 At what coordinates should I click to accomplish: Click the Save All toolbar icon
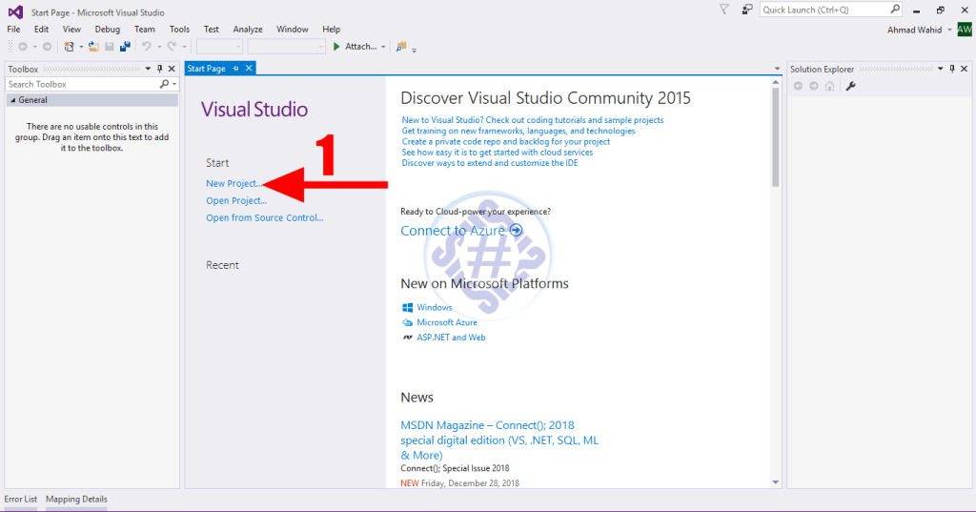[125, 46]
